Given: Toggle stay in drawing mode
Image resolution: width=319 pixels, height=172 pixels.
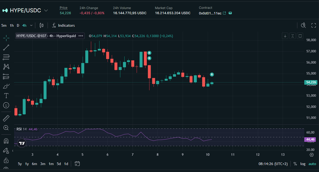Looking at the screenshot, I should click(6, 150).
